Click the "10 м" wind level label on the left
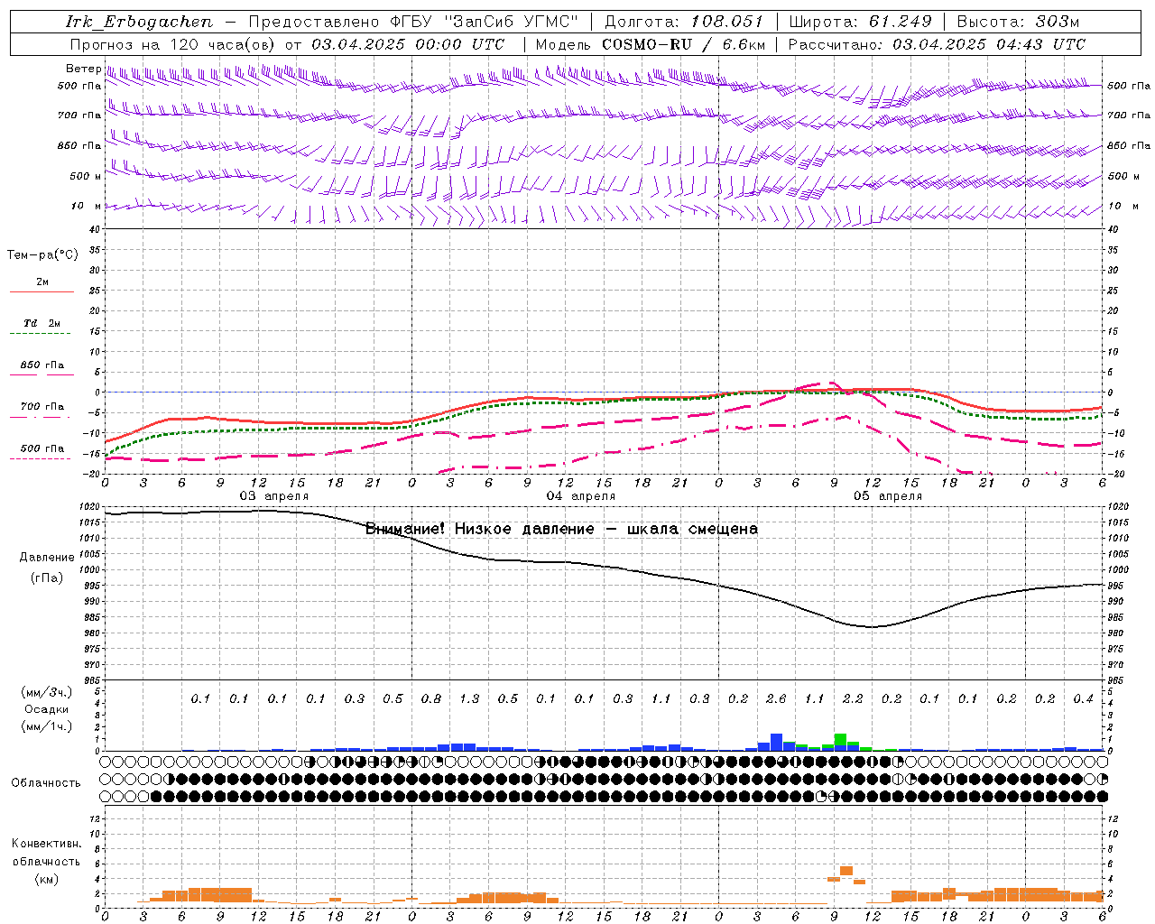This screenshot has height=924, width=1155. tap(87, 207)
